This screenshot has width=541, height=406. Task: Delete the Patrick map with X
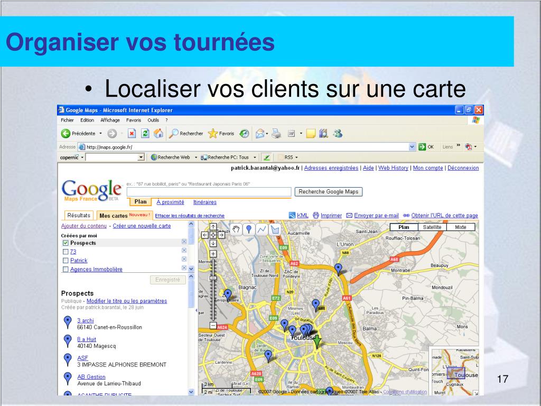184,259
